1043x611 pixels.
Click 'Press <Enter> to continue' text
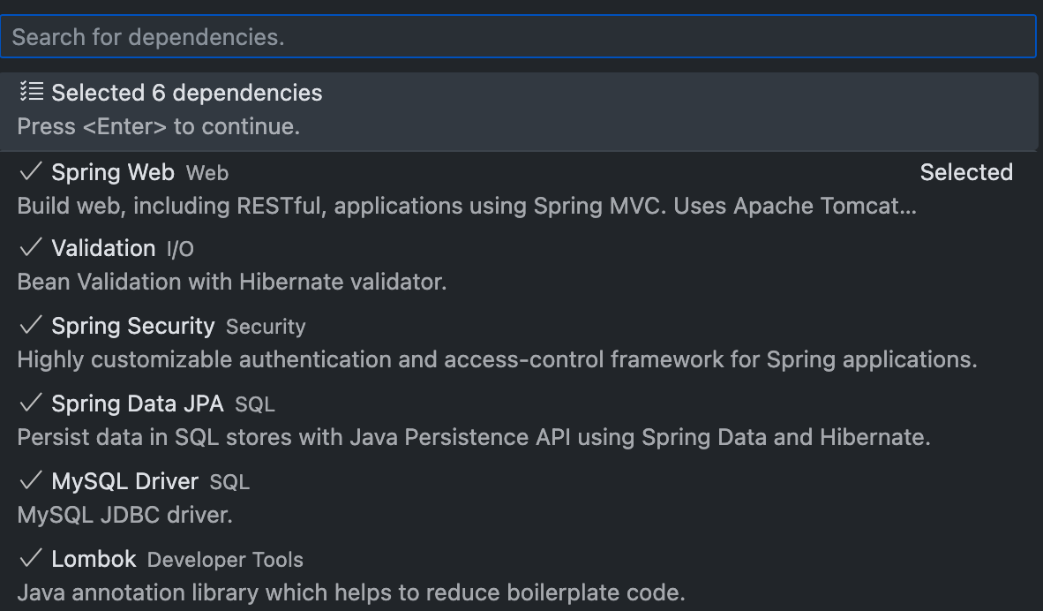pos(159,126)
